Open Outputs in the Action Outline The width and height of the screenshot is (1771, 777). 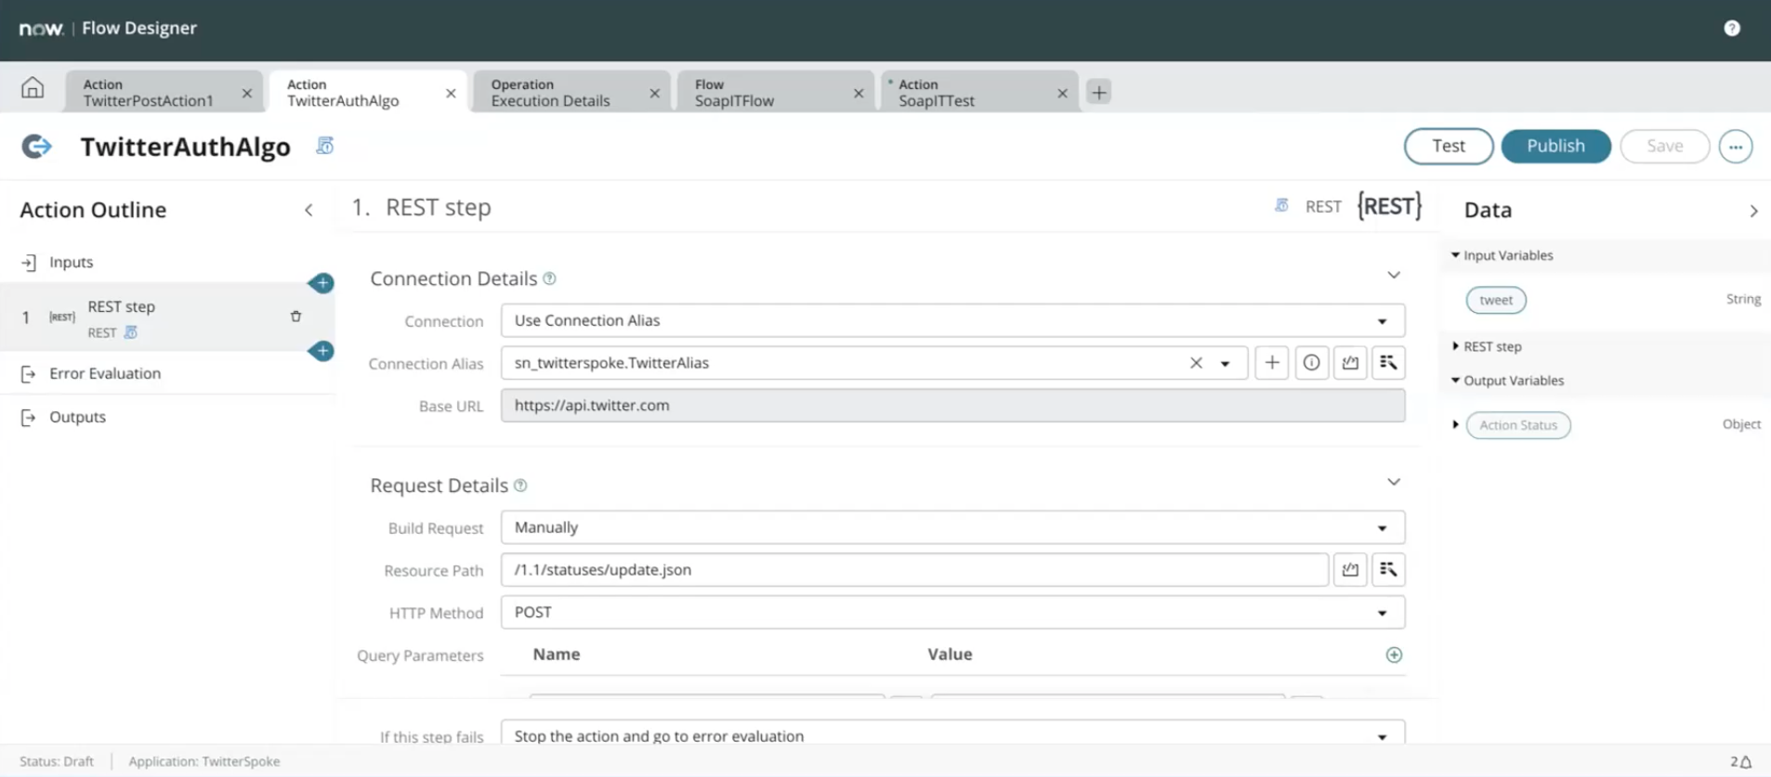click(77, 417)
